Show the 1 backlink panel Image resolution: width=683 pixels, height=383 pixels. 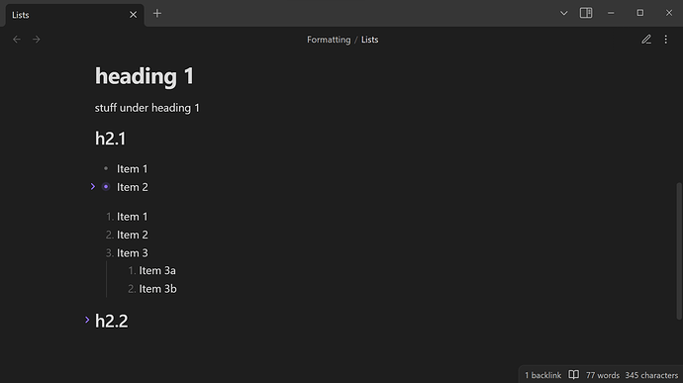click(542, 375)
